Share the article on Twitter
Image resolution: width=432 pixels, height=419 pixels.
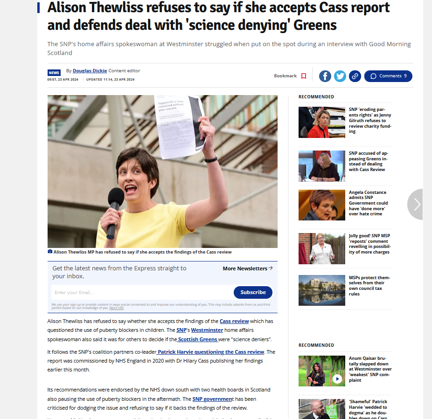(x=340, y=76)
